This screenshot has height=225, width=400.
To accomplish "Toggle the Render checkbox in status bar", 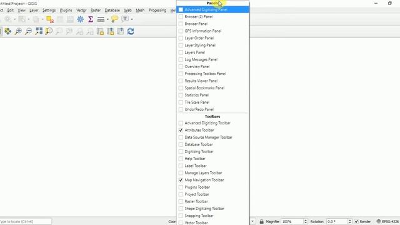I will 356,221.
